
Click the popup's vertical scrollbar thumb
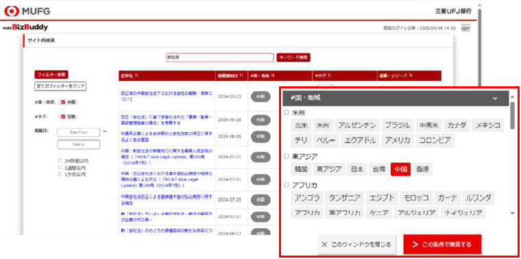coord(512,115)
